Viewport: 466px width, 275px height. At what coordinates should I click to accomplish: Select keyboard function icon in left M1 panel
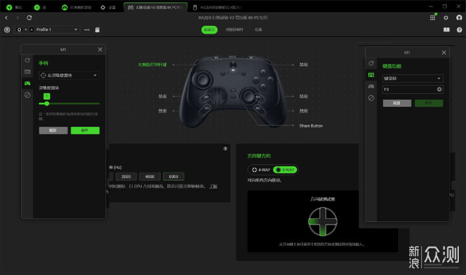(27, 72)
